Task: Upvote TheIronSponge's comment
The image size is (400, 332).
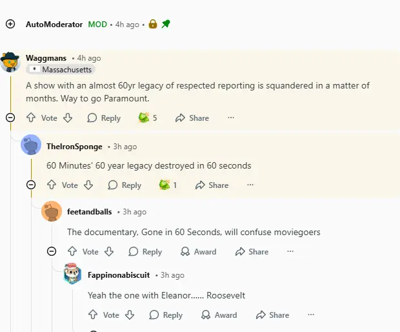Action: 51,185
